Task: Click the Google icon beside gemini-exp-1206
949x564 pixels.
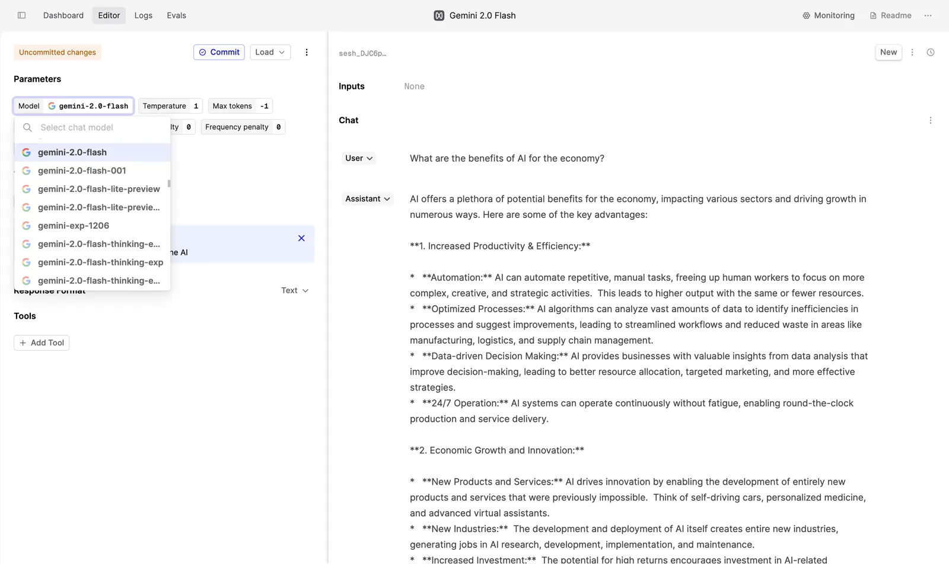Action: tap(26, 226)
